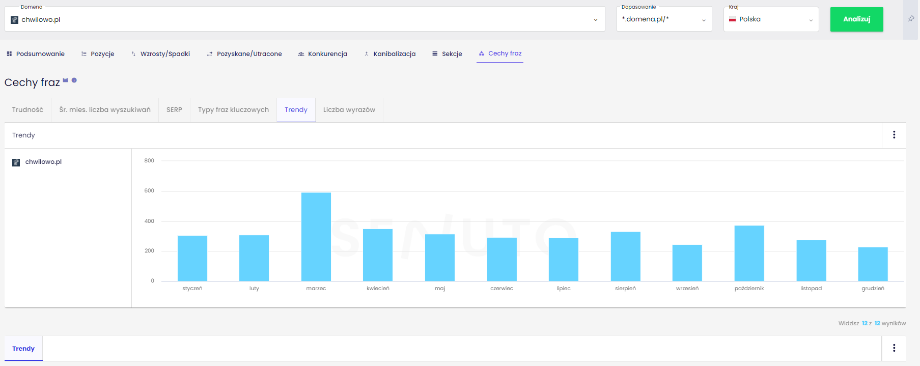This screenshot has width=920, height=366.
Task: Open the three-dot menu of the Trendy chart panel
Action: tap(894, 135)
